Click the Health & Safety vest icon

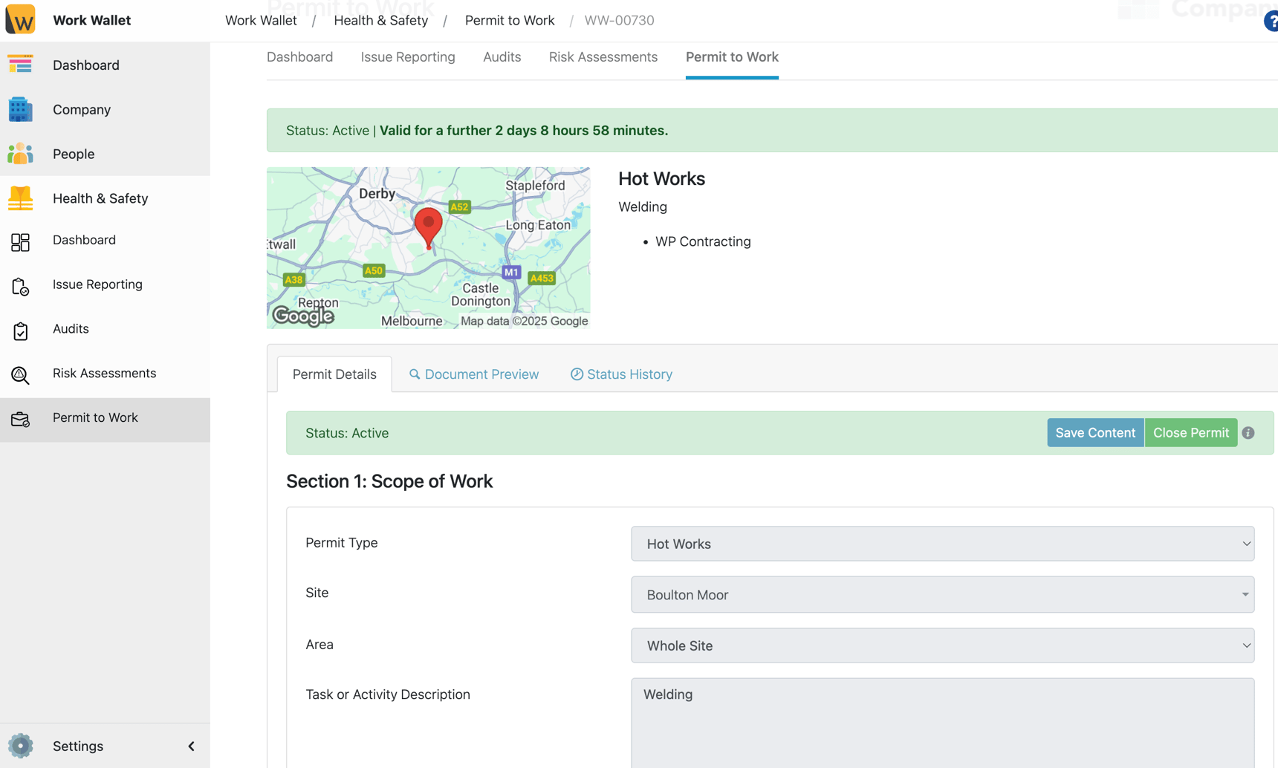(20, 198)
